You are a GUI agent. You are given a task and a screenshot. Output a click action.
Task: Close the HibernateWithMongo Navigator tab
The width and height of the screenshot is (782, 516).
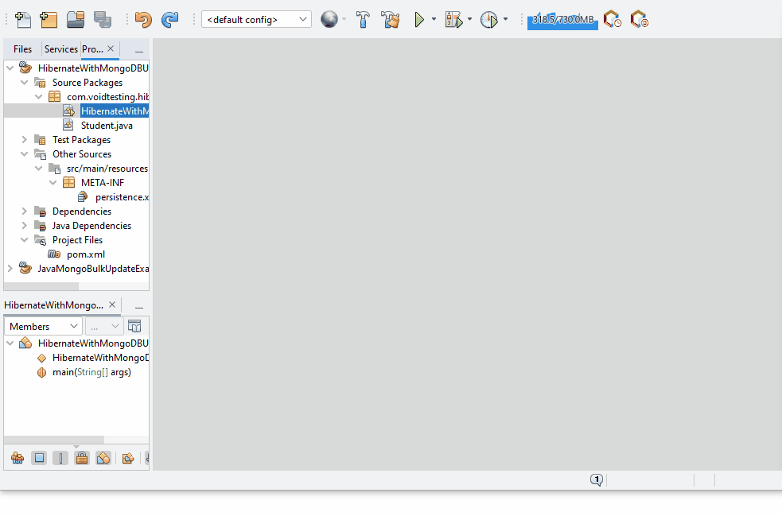(112, 305)
